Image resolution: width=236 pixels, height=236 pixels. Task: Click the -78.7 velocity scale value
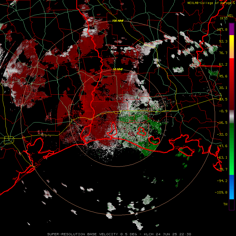pos(222,169)
